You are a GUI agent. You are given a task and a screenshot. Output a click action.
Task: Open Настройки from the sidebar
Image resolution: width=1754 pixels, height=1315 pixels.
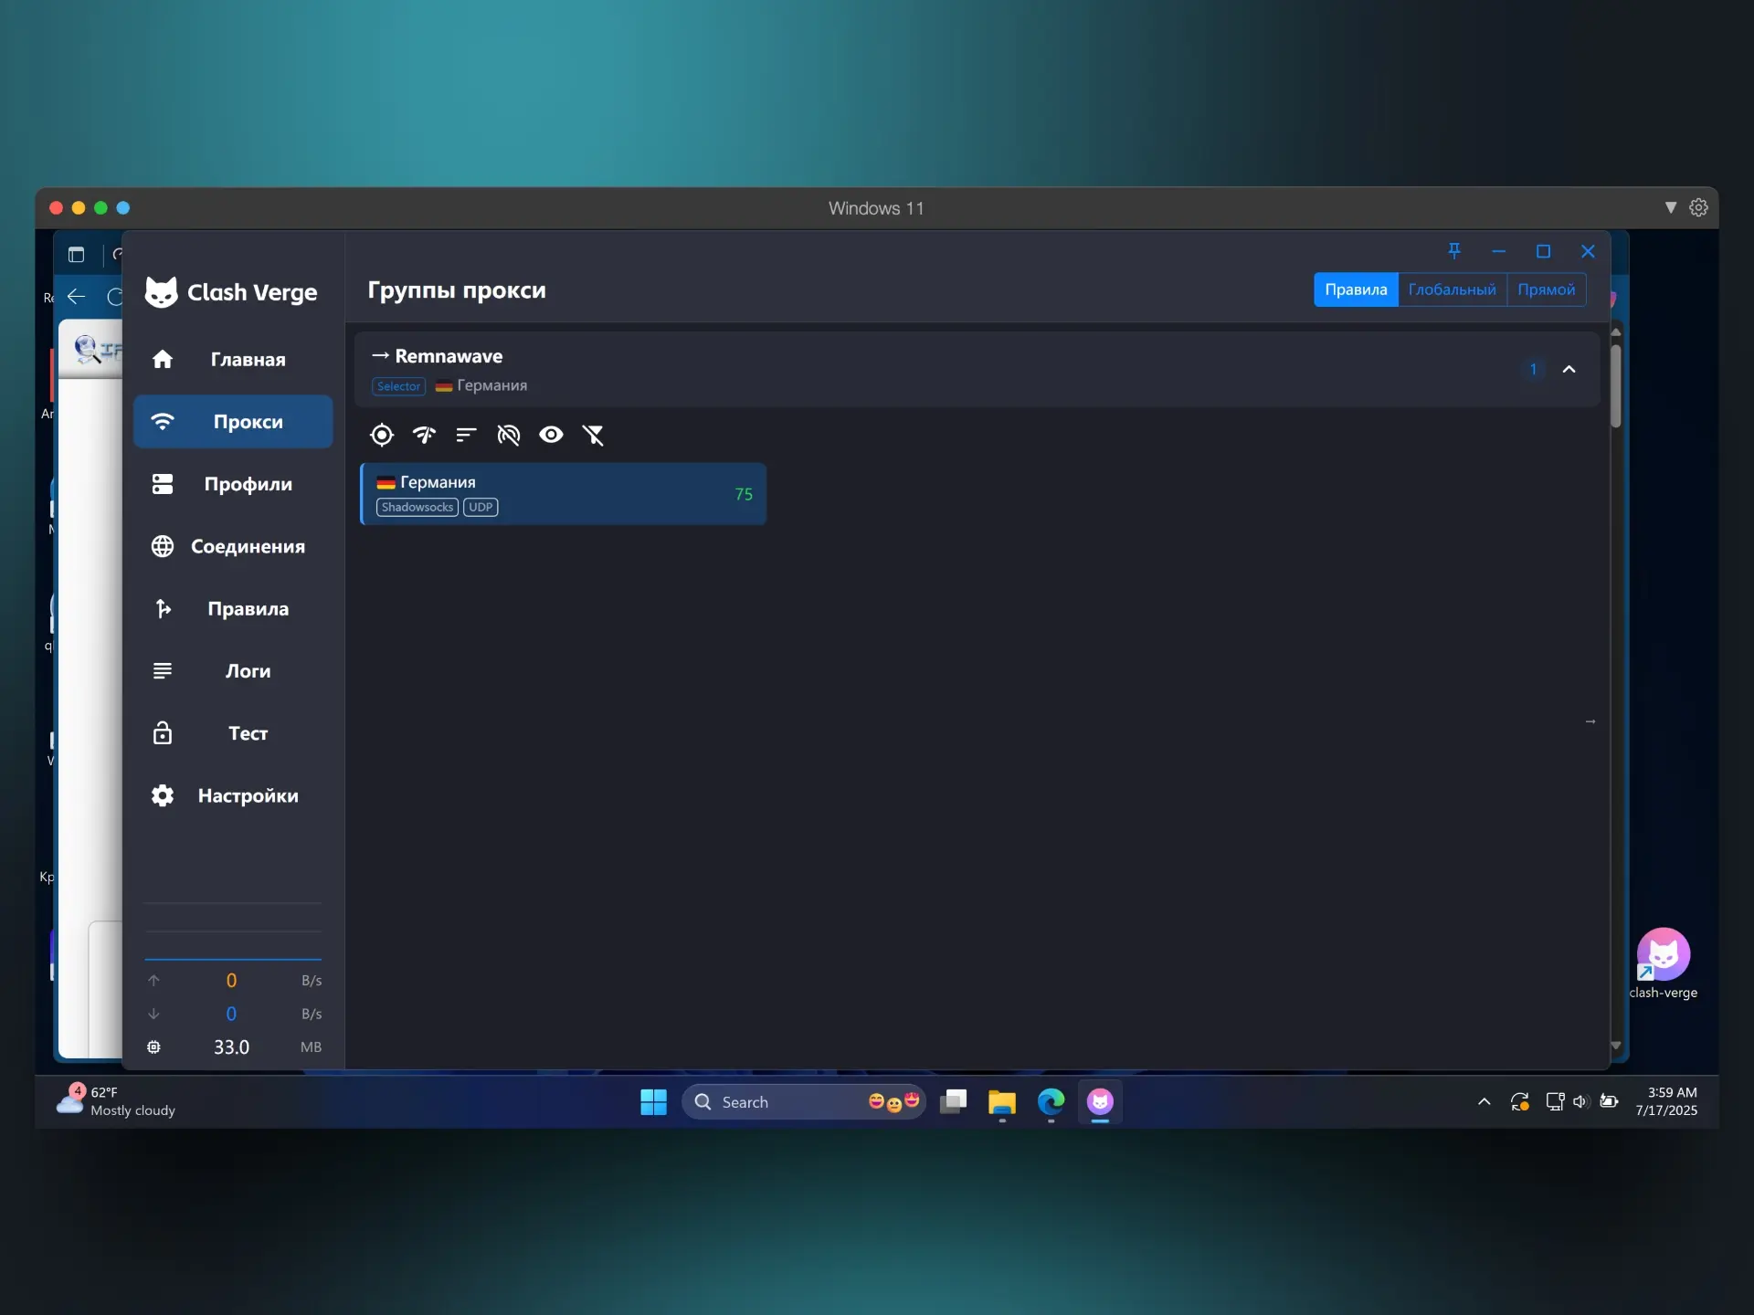pyautogui.click(x=232, y=795)
